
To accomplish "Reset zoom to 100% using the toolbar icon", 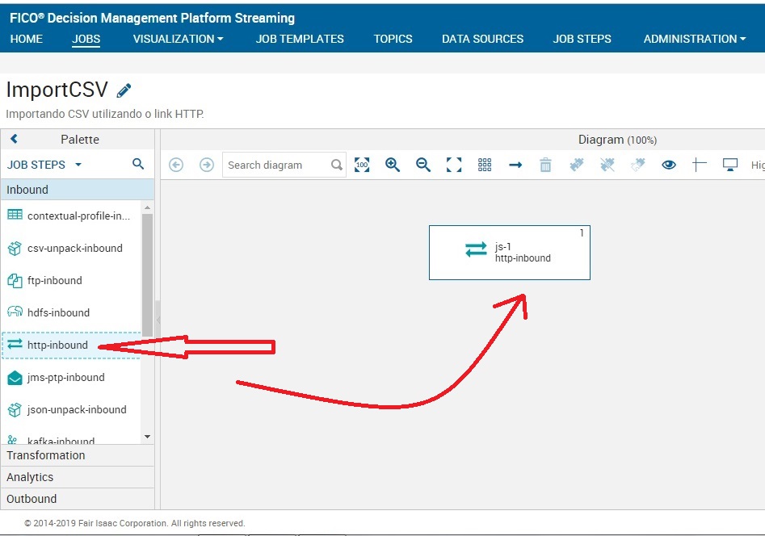I will click(x=362, y=165).
